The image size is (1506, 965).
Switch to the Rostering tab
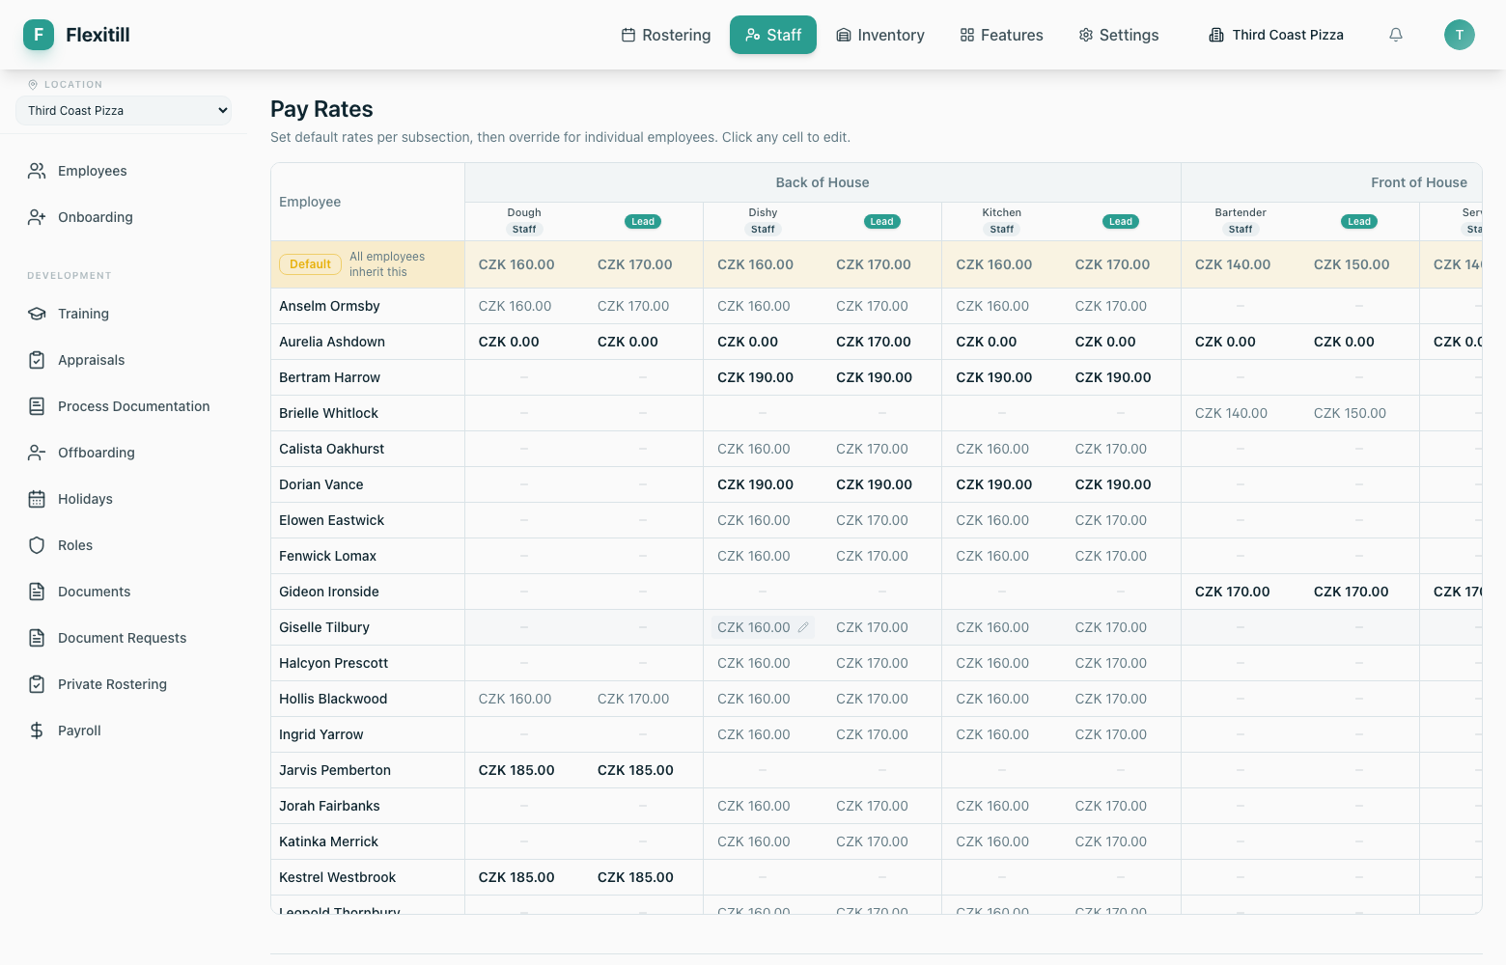click(666, 35)
